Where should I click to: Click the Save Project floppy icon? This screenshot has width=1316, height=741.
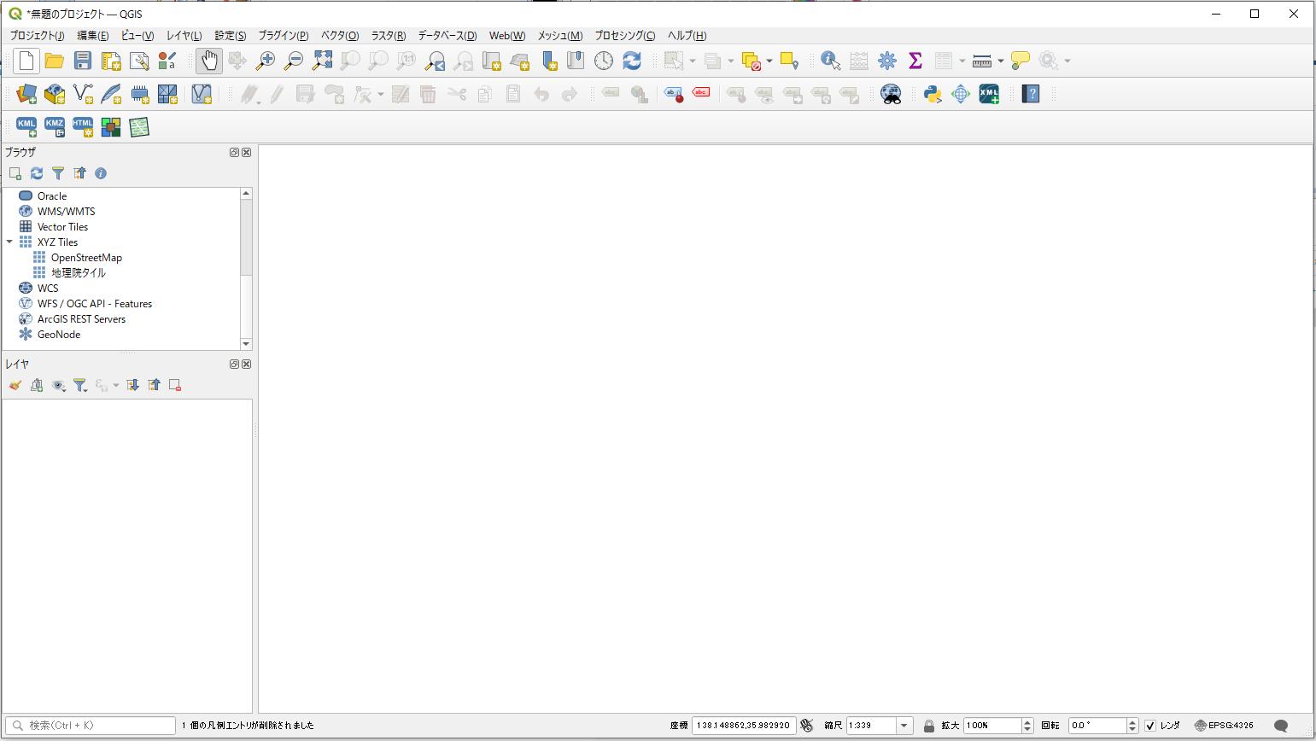[83, 61]
